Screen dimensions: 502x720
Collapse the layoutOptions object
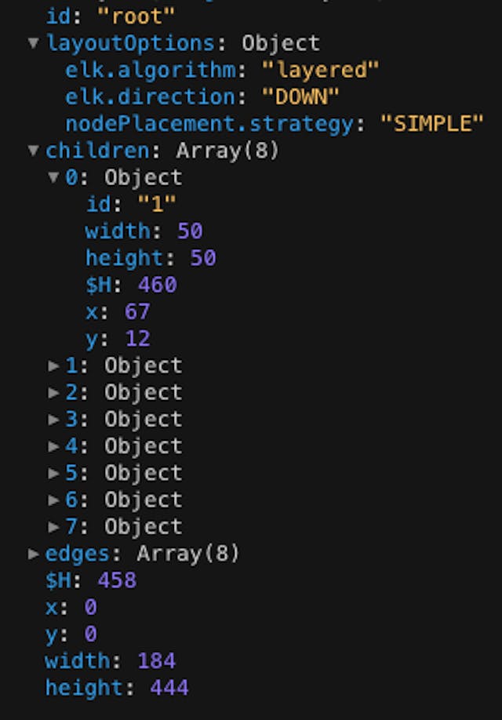coord(33,43)
